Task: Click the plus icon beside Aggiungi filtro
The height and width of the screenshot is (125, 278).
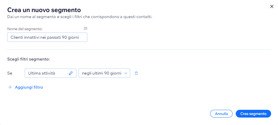Action: pyautogui.click(x=10, y=87)
